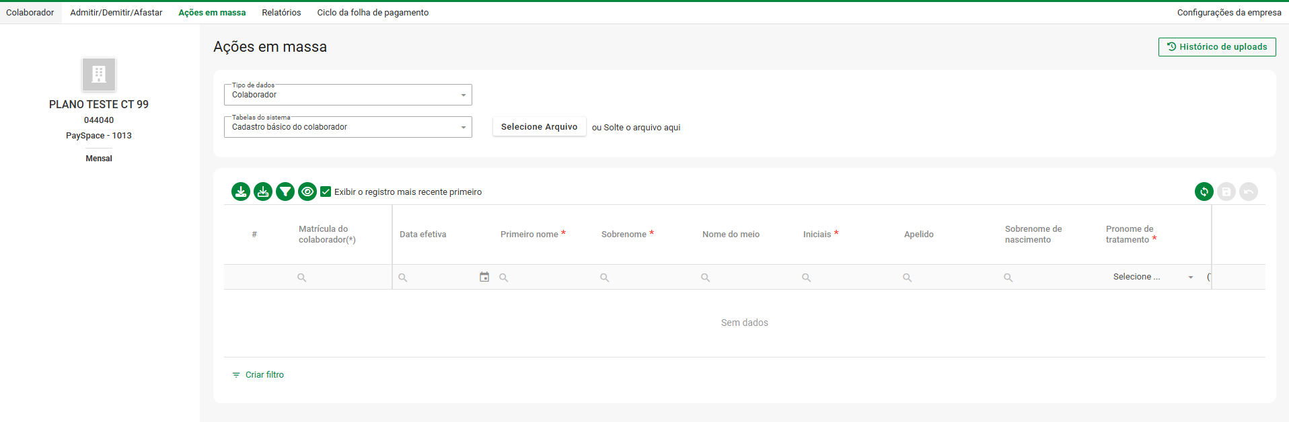This screenshot has height=422, width=1289.
Task: Click the second download icon with outlined tray
Action: click(x=263, y=192)
